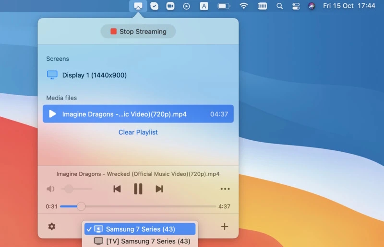Open Spotlight search
Screen dimensions: 384x247
(279, 6)
